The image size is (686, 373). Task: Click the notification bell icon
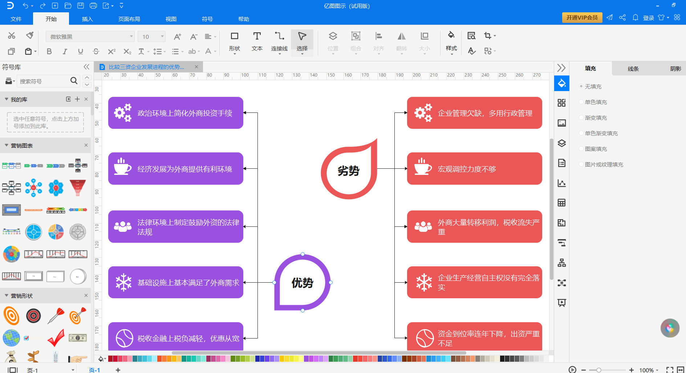tap(635, 17)
